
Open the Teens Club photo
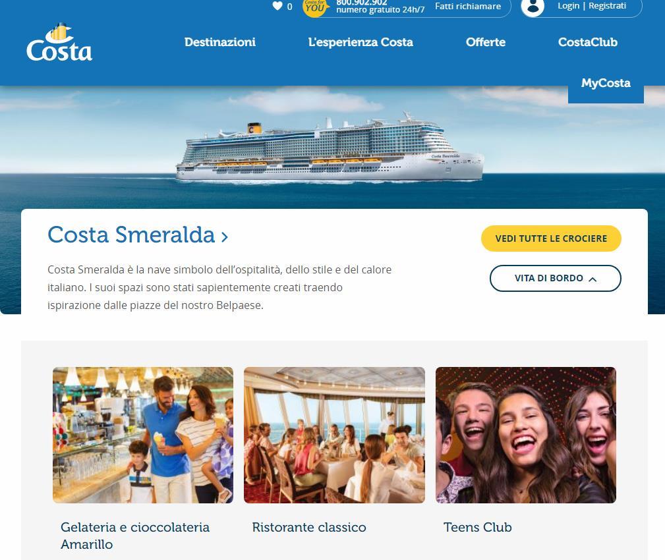pos(526,435)
